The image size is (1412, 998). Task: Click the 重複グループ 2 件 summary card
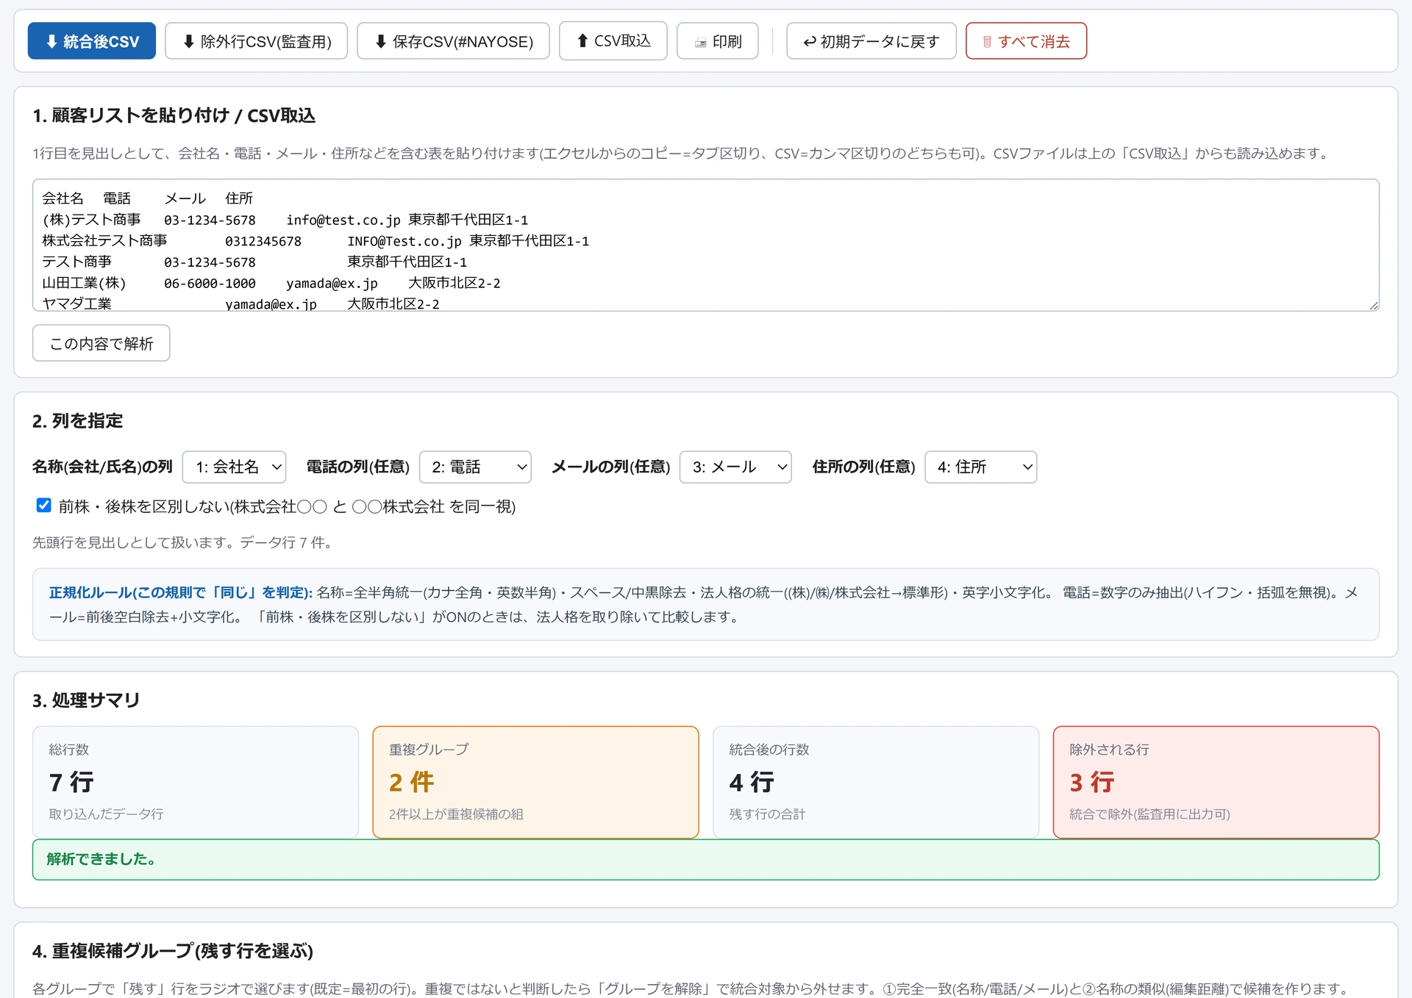click(535, 782)
